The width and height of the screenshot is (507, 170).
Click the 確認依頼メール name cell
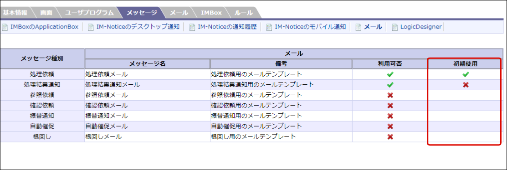pos(148,105)
